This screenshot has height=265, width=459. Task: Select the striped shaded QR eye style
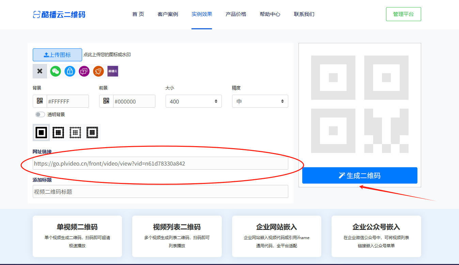point(92,132)
